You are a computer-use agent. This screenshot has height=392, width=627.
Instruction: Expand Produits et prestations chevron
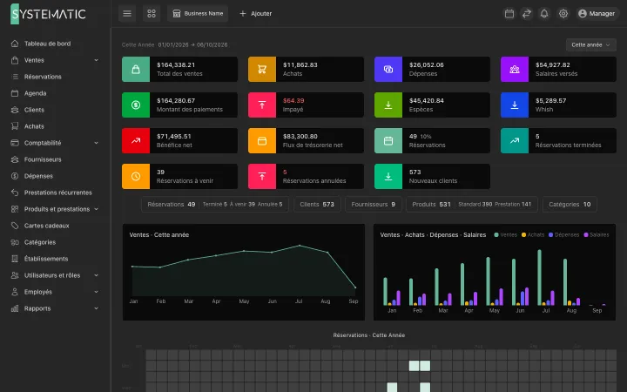[x=96, y=209]
